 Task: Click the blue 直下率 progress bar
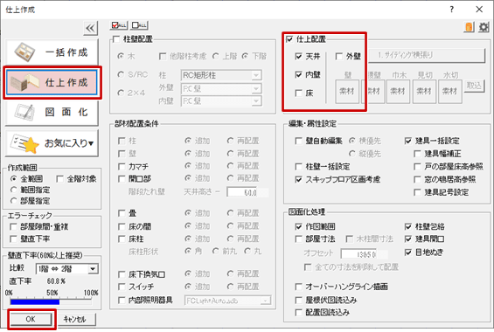pos(35,302)
